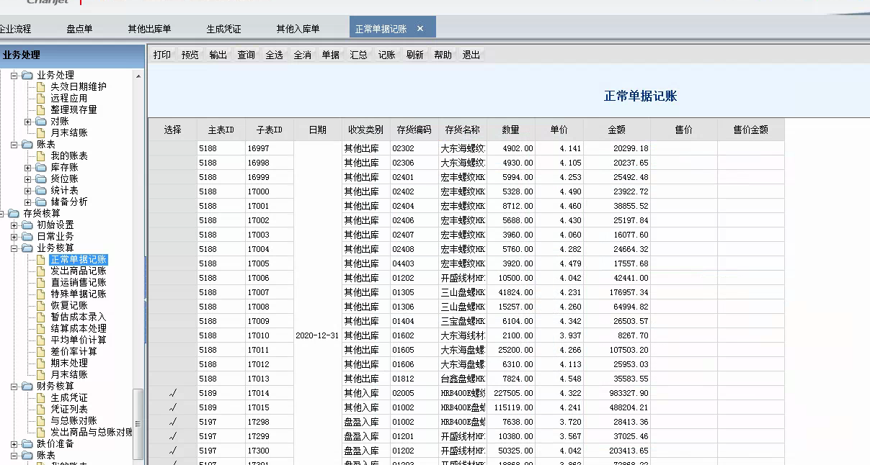Tick the selection cell for row 17013
The width and height of the screenshot is (870, 465).
point(173,379)
